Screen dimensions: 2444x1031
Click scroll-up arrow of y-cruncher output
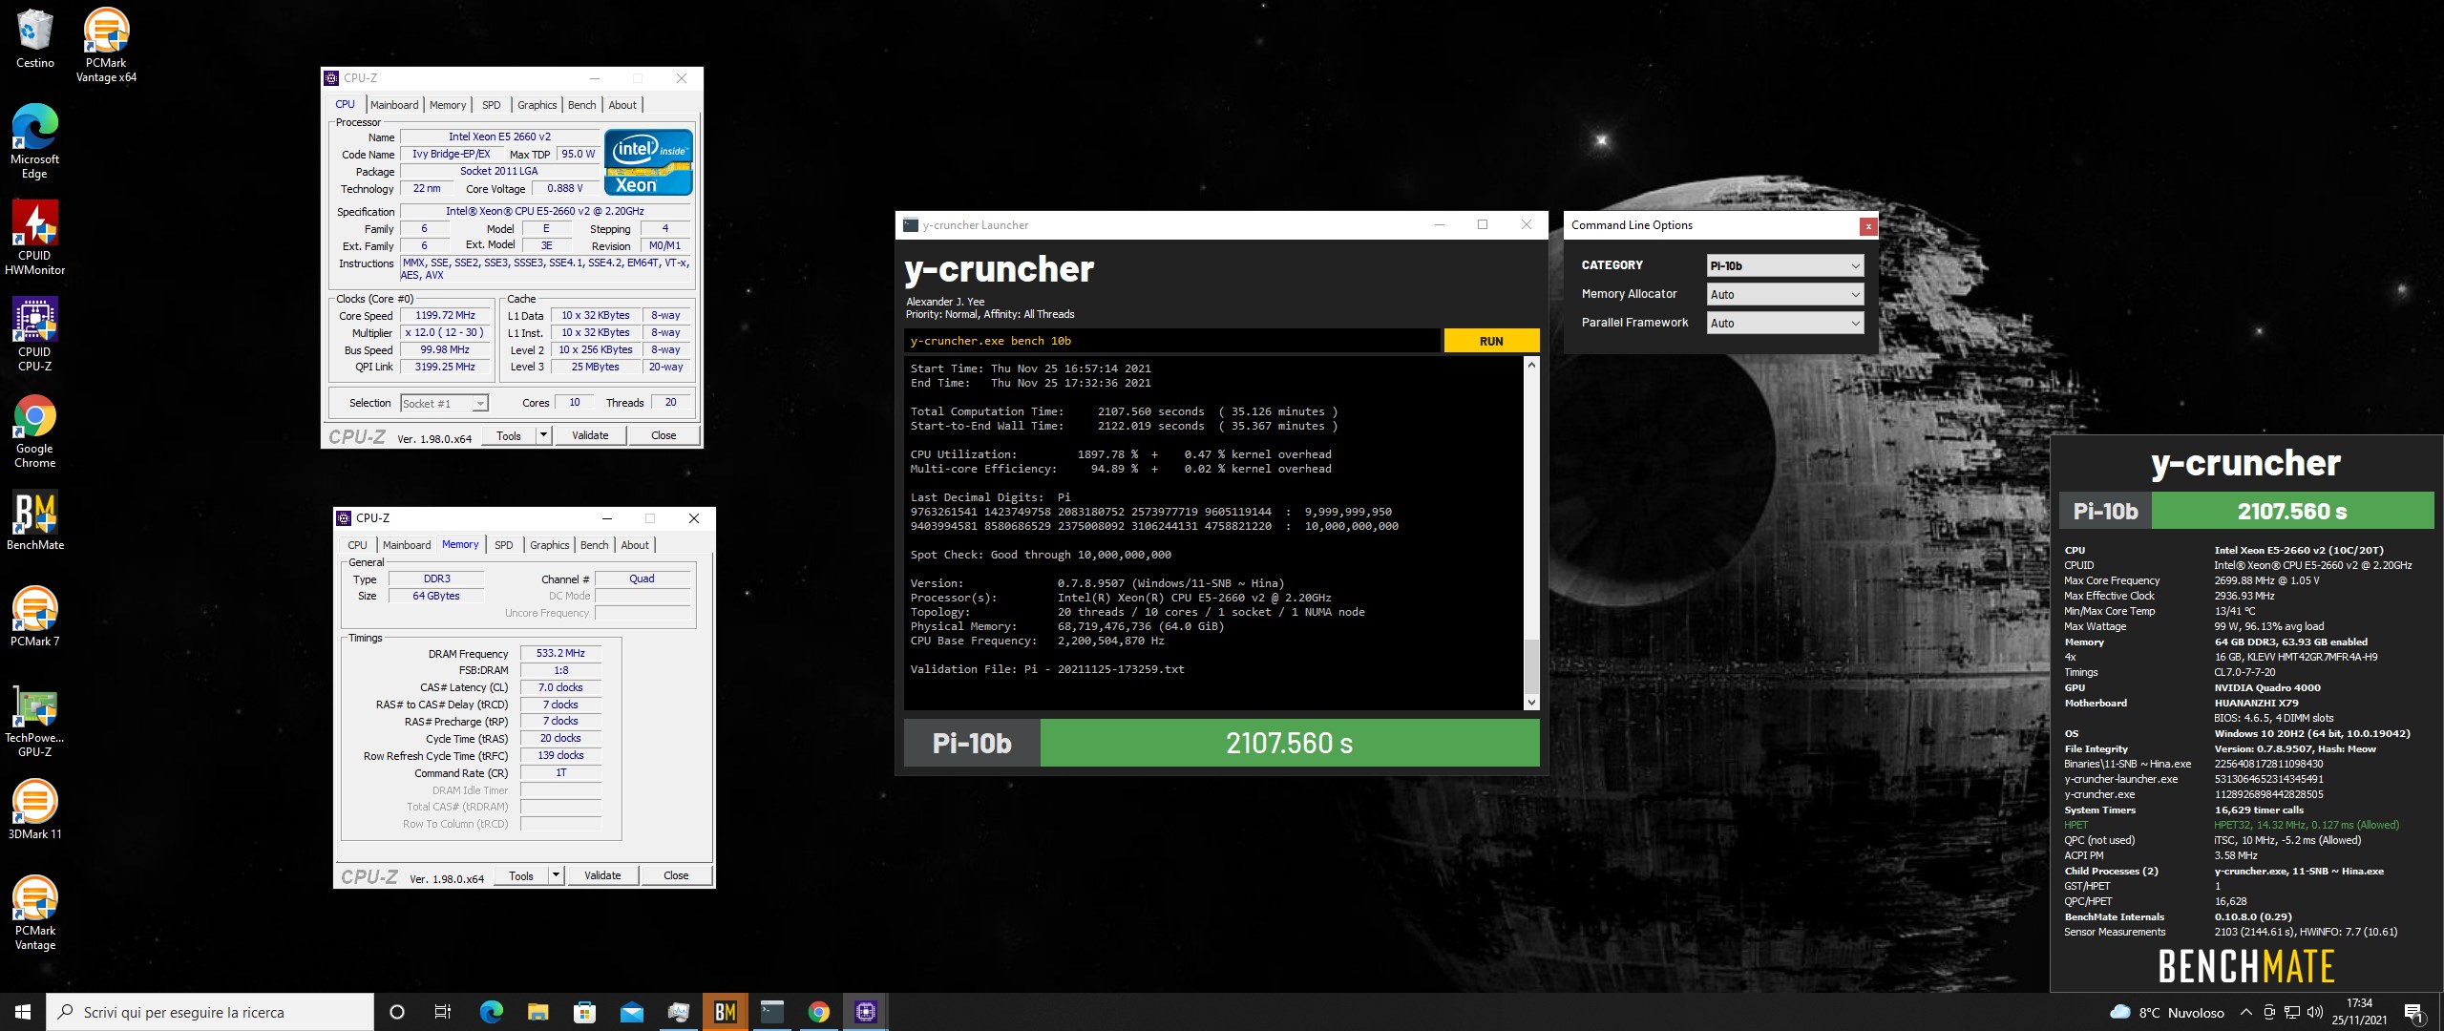[1531, 365]
